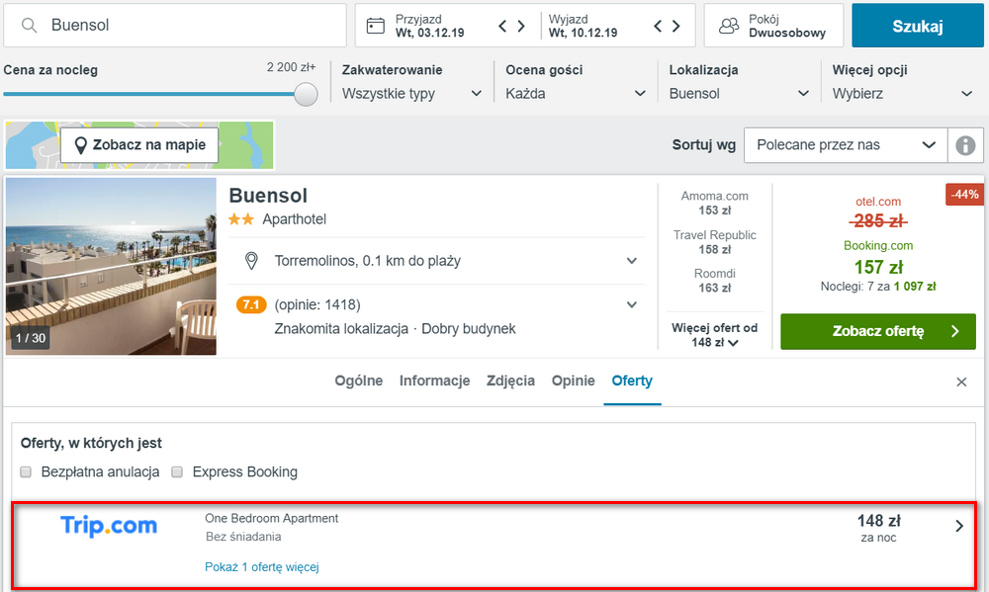Open the Sortuj wg sorting dropdown
989x592 pixels.
(846, 145)
